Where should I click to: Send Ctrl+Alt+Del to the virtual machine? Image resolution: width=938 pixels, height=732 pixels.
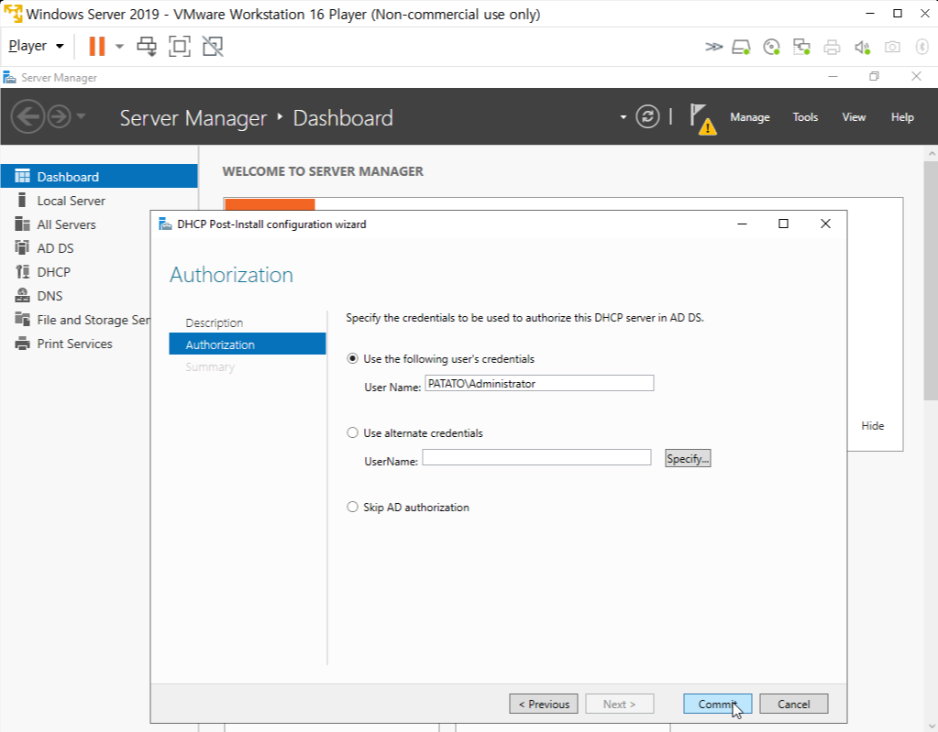[147, 46]
